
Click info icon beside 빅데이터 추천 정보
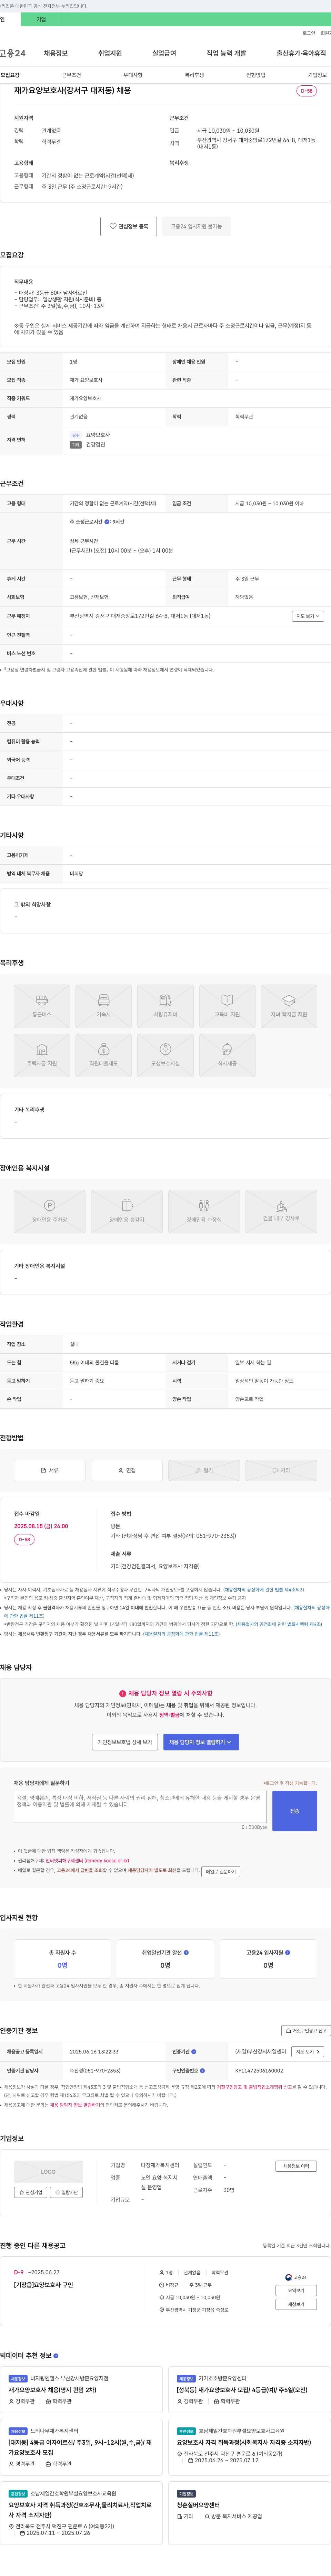(x=56, y=2355)
